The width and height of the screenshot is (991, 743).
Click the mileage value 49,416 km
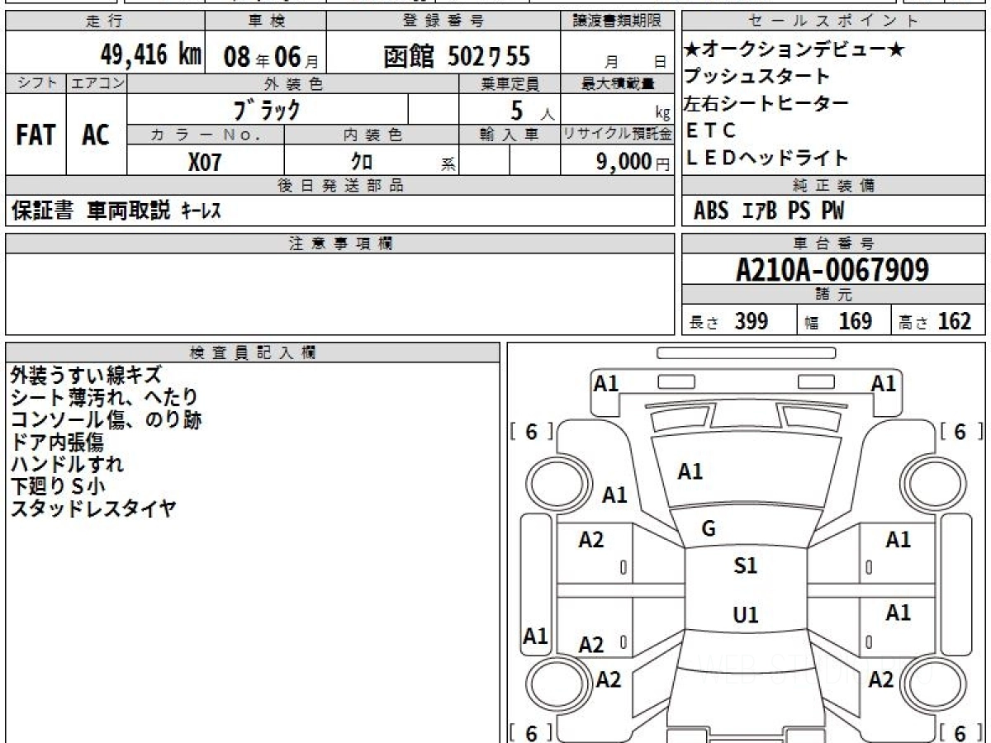150,55
